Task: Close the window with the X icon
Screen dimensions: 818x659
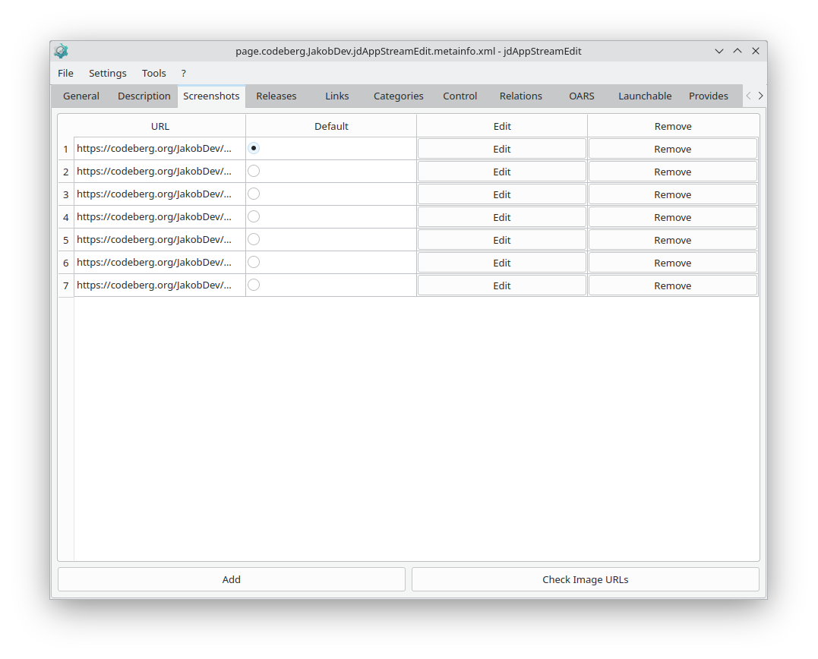Action: [756, 51]
